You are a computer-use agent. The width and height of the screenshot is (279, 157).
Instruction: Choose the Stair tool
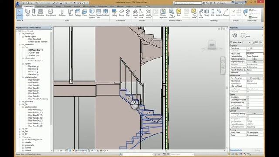point(128,13)
